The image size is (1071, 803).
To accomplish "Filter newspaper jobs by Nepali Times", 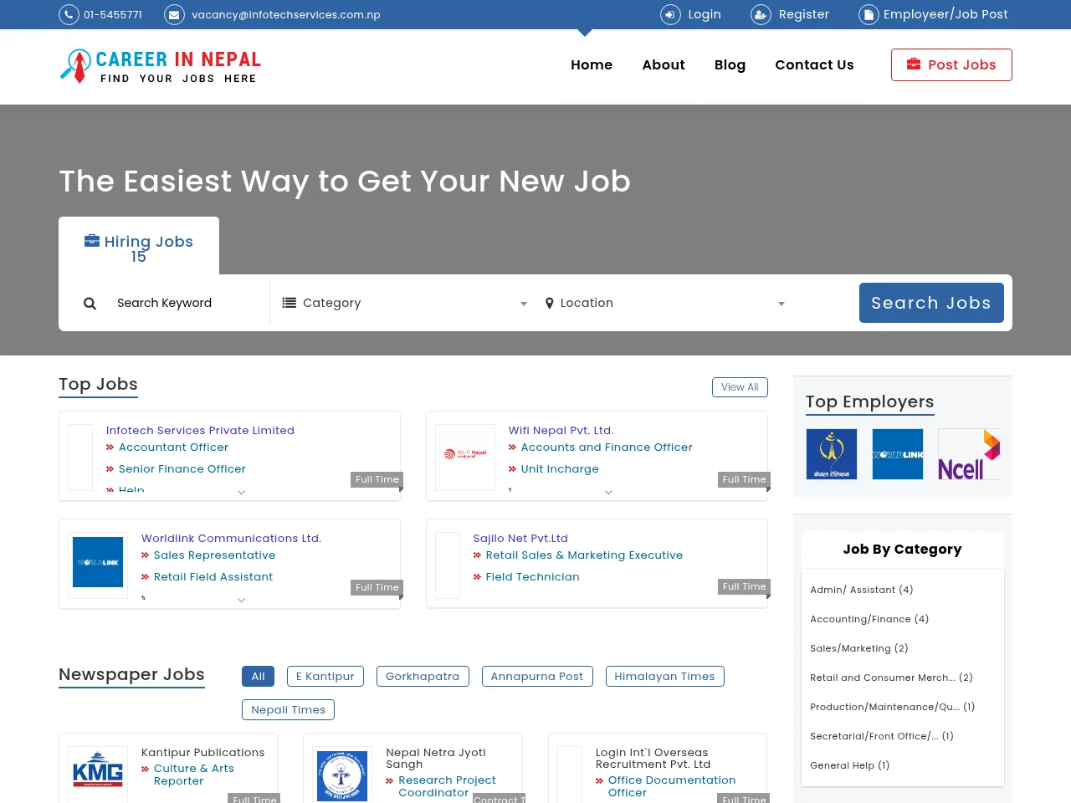I will point(288,709).
